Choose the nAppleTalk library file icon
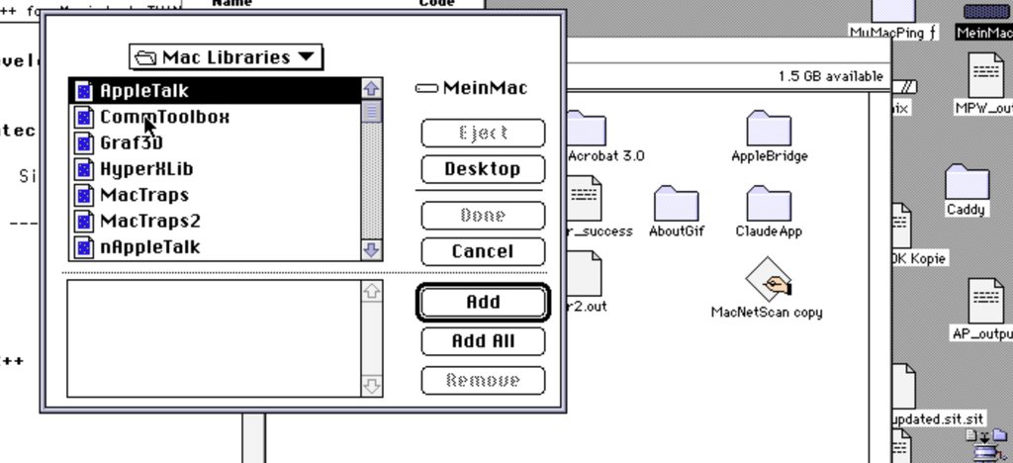The height and width of the screenshot is (463, 1013). (84, 247)
